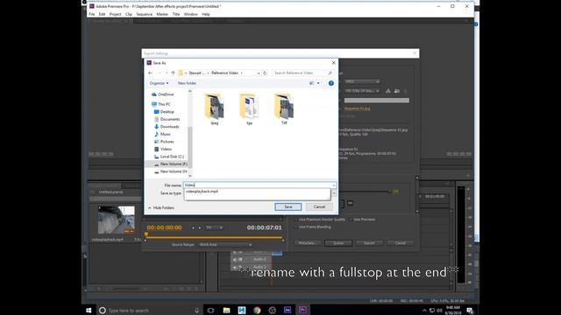Toggle Use Frame Blending checkbox
Image resolution: width=561 pixels, height=315 pixels.
coord(296,227)
